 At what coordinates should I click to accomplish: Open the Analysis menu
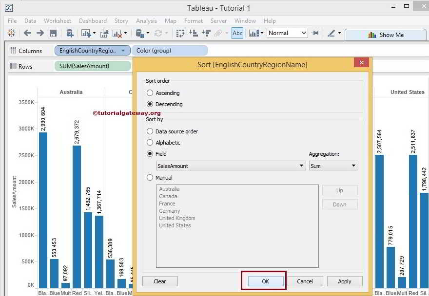pos(146,21)
